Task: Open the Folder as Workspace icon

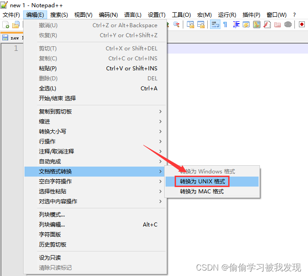Action: tap(277, 25)
